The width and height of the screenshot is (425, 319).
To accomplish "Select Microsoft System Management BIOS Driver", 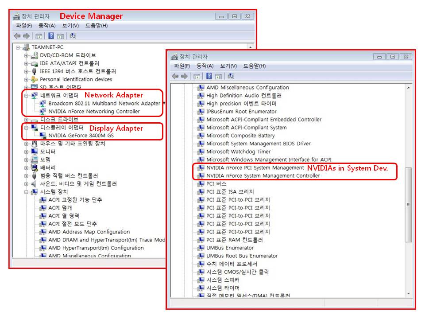I will (x=259, y=144).
